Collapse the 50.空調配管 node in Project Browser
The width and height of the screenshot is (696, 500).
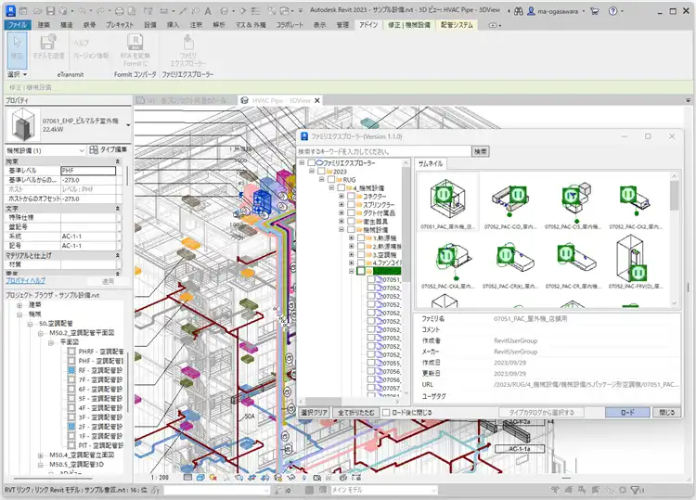[30, 324]
